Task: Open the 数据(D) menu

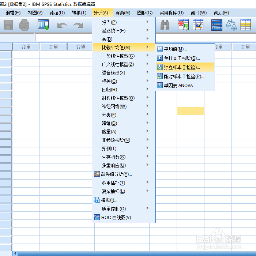Action: pos(57,13)
